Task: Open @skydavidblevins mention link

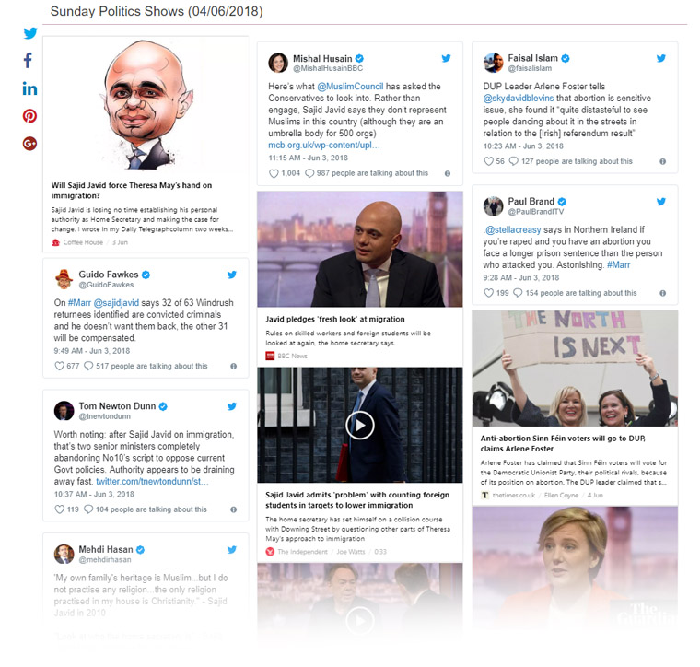Action: pos(519,99)
